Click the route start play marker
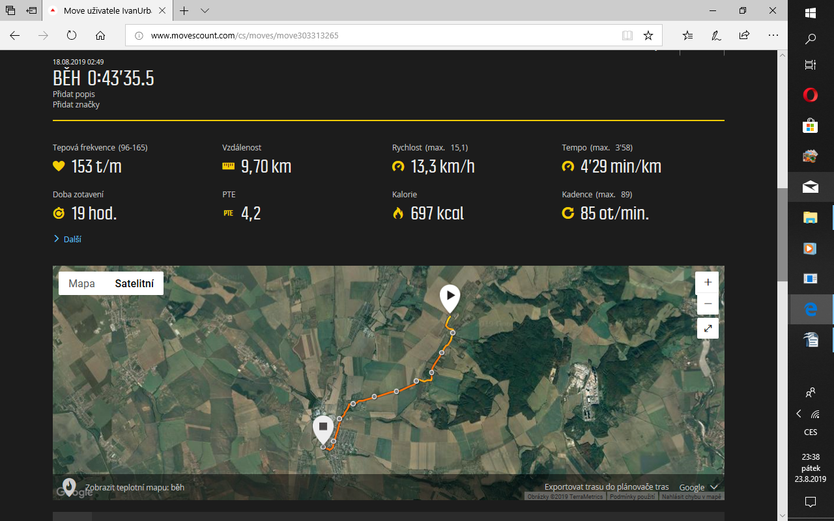 click(450, 296)
